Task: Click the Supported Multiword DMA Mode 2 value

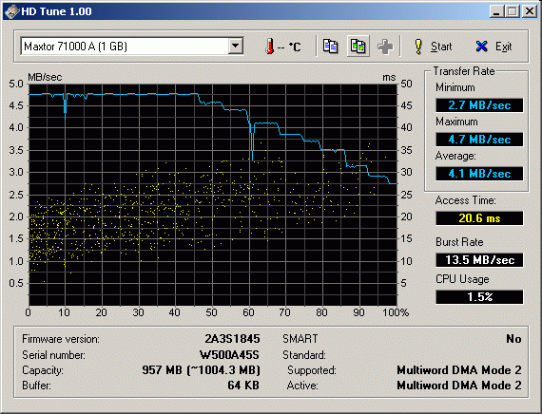Action: pos(459,370)
